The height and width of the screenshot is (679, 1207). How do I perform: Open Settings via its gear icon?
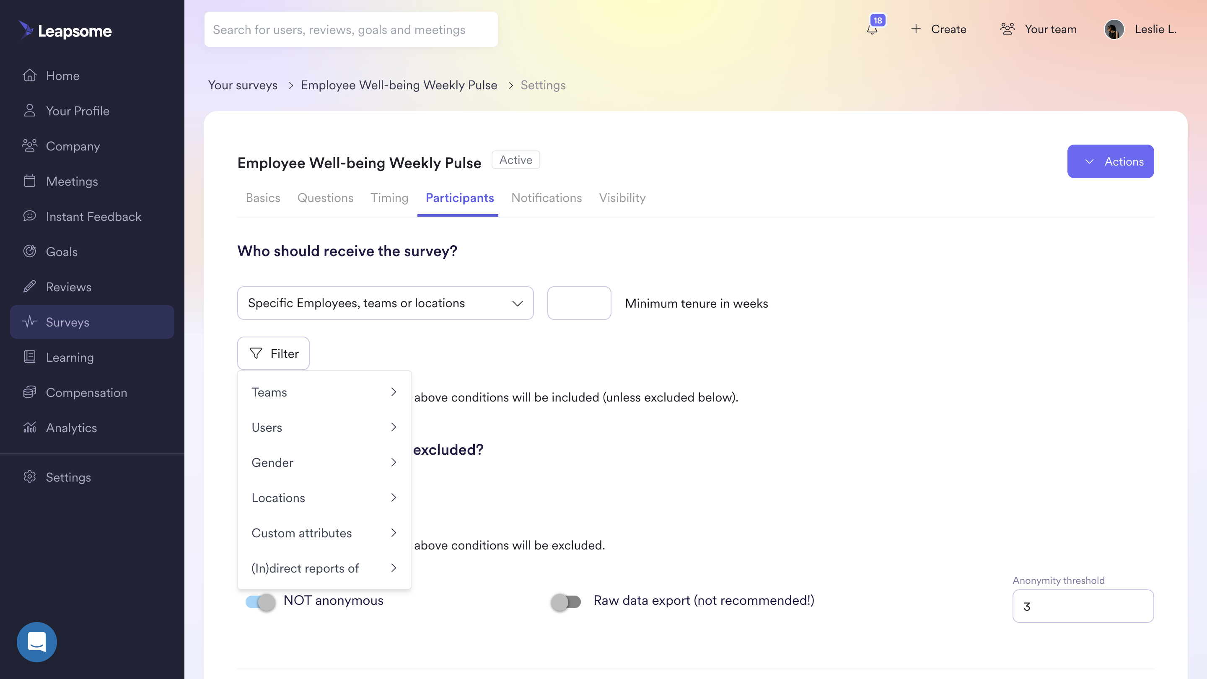pyautogui.click(x=29, y=477)
